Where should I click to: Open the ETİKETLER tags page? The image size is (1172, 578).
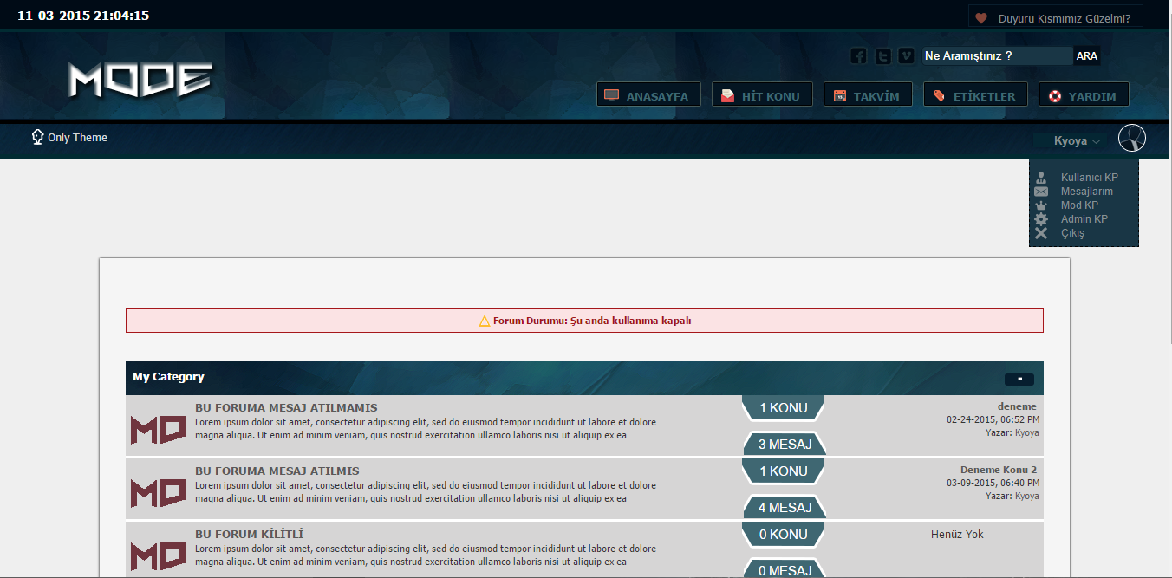(974, 95)
